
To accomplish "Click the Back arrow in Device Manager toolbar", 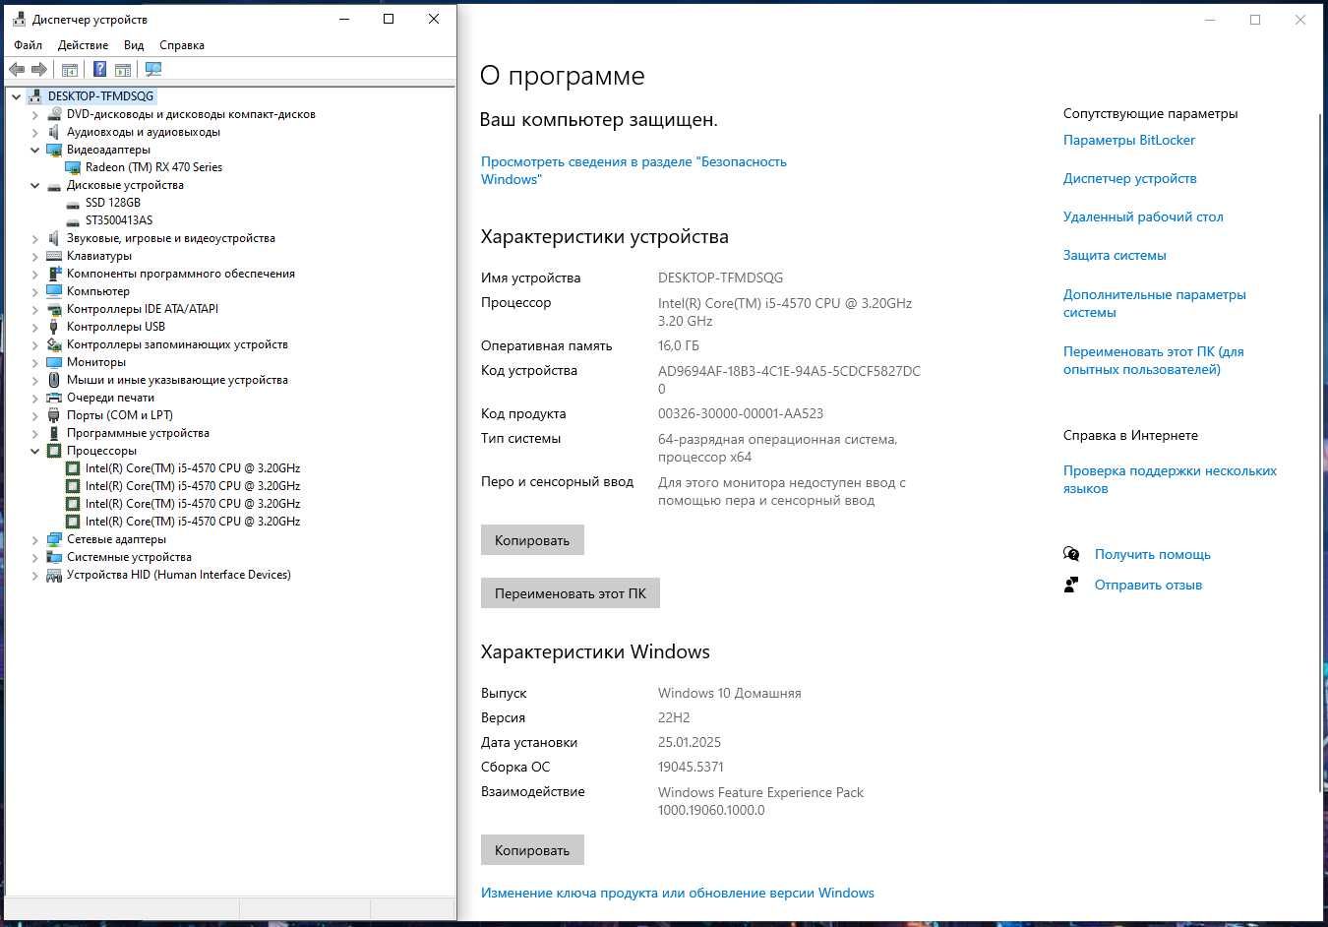I will click(x=17, y=69).
